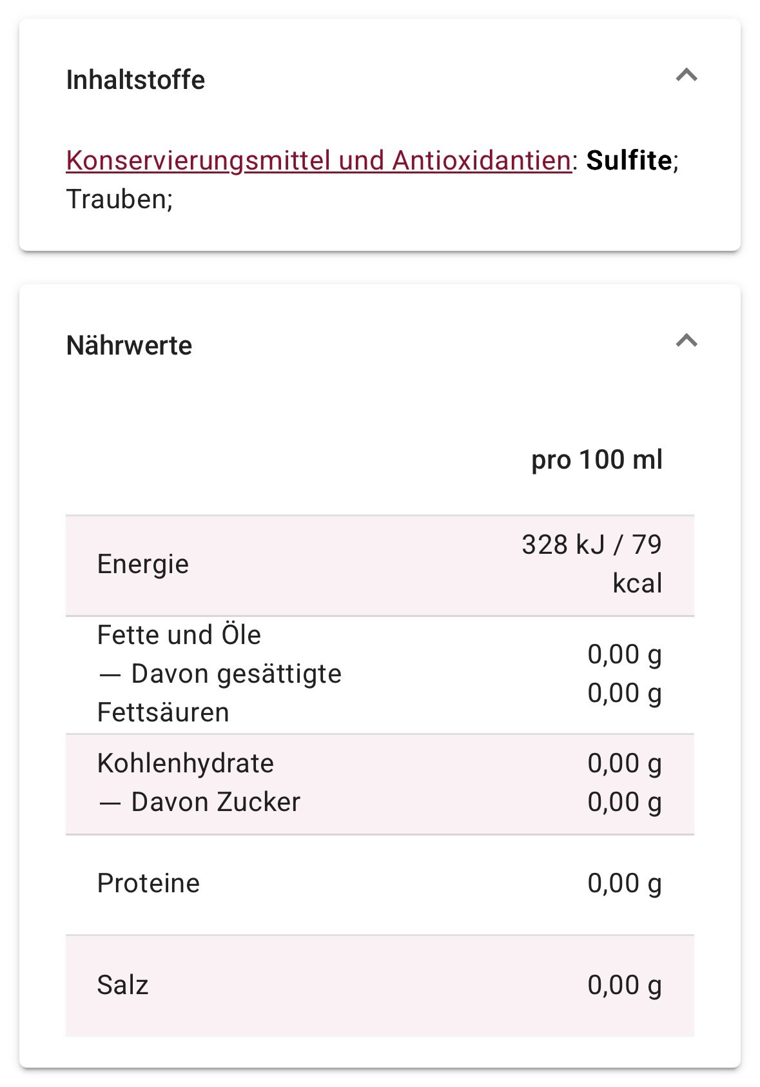760x1087 pixels.
Task: Click the Inhaltstoffe heading
Action: [x=135, y=80]
